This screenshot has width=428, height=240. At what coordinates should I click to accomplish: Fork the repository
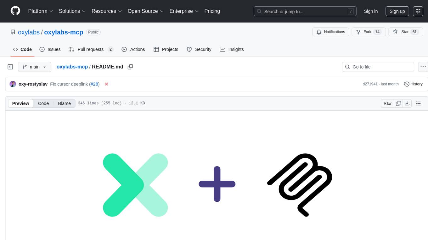click(369, 32)
